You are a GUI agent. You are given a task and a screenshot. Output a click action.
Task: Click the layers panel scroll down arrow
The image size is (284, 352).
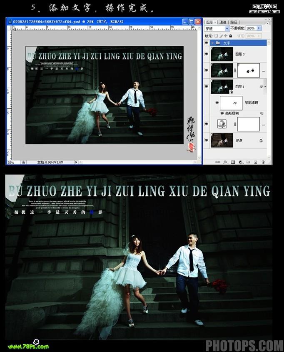point(269,157)
